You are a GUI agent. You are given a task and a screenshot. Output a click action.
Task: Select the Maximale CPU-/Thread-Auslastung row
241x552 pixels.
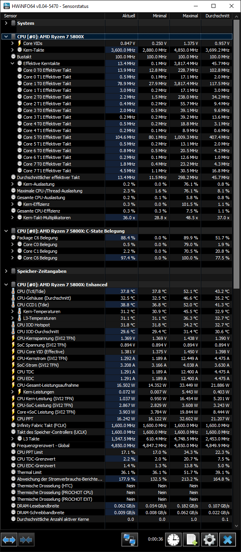117,191
